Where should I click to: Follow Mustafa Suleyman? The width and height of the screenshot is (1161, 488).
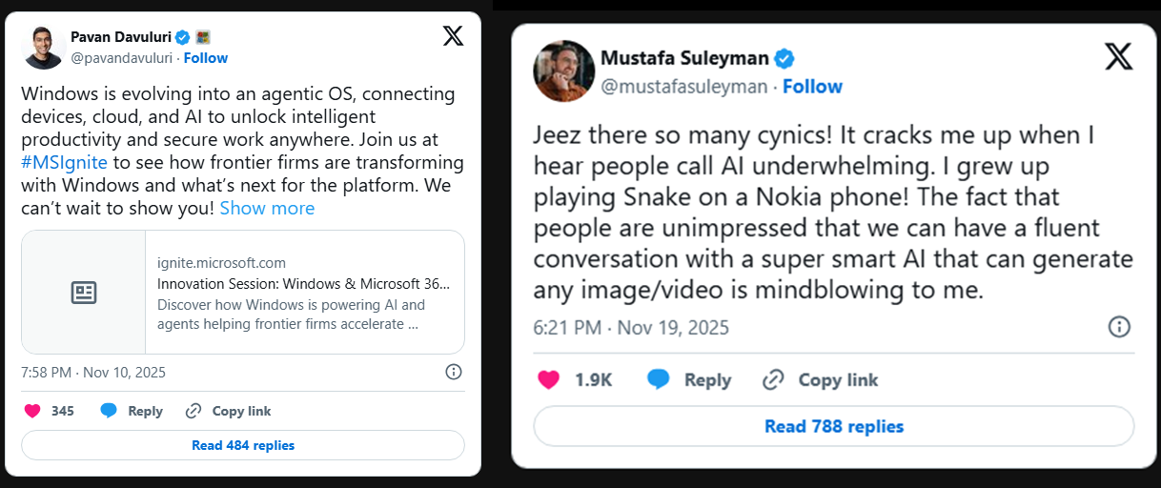[x=812, y=87]
